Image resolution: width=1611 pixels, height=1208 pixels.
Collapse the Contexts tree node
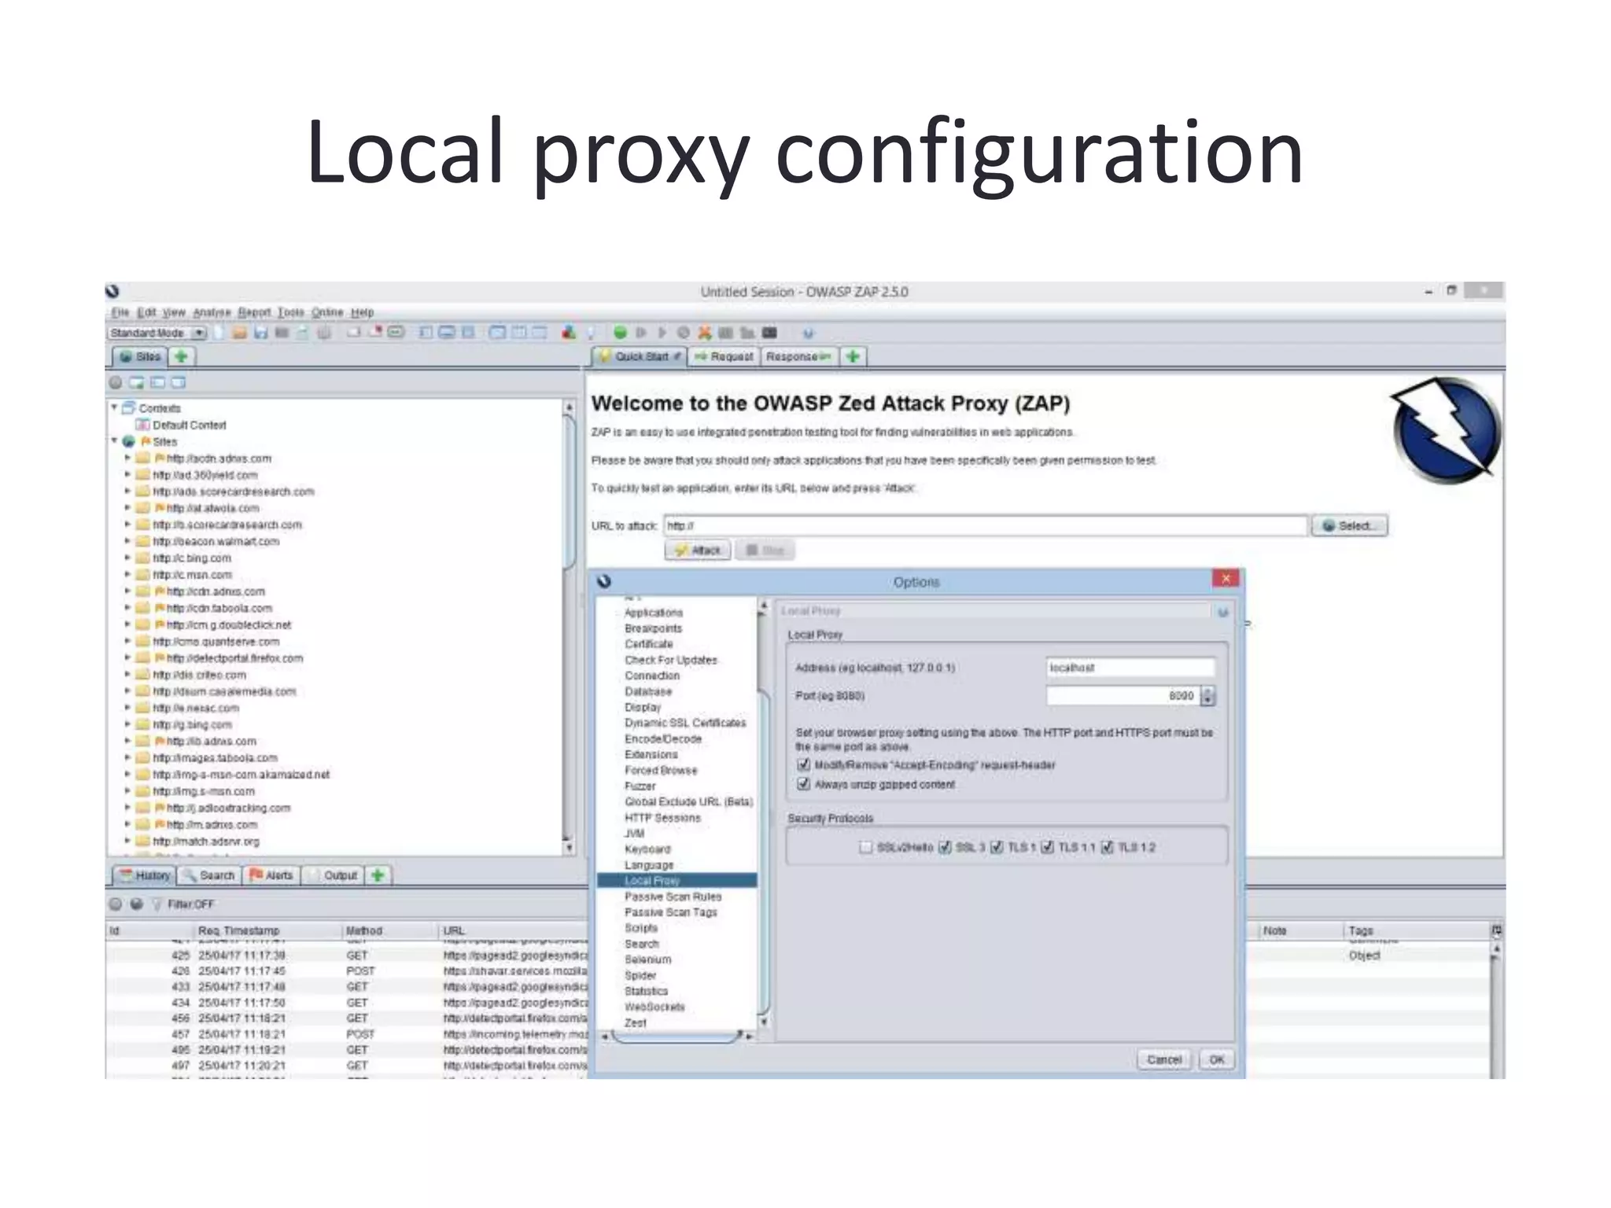pyautogui.click(x=115, y=407)
